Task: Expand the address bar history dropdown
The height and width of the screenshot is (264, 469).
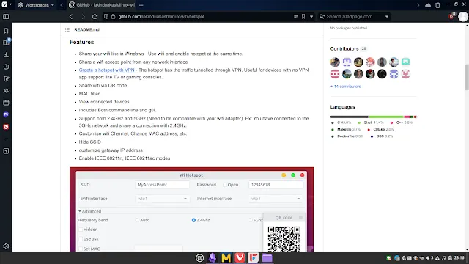Action: [311, 16]
